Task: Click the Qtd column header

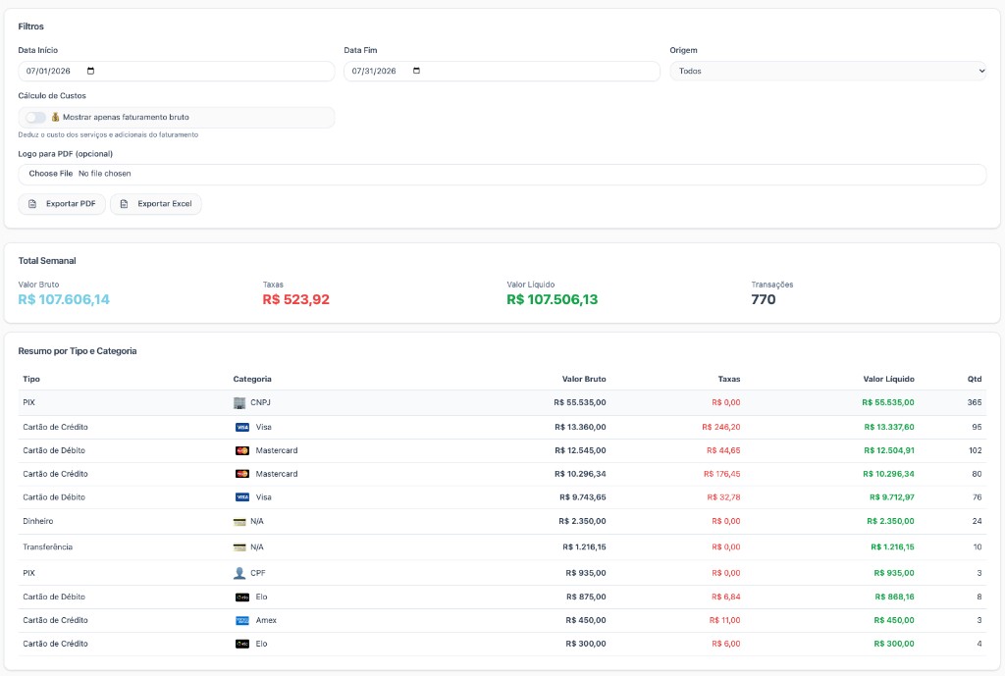Action: (975, 380)
